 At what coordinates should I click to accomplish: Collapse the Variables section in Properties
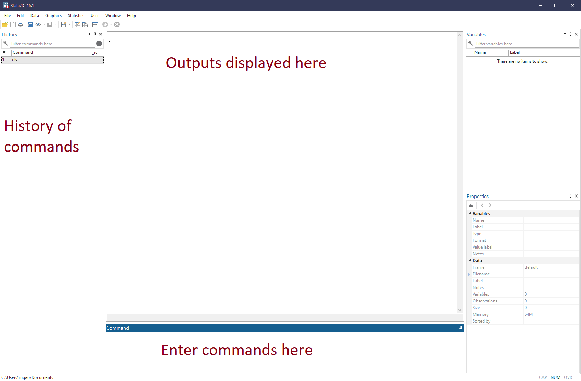click(x=470, y=214)
